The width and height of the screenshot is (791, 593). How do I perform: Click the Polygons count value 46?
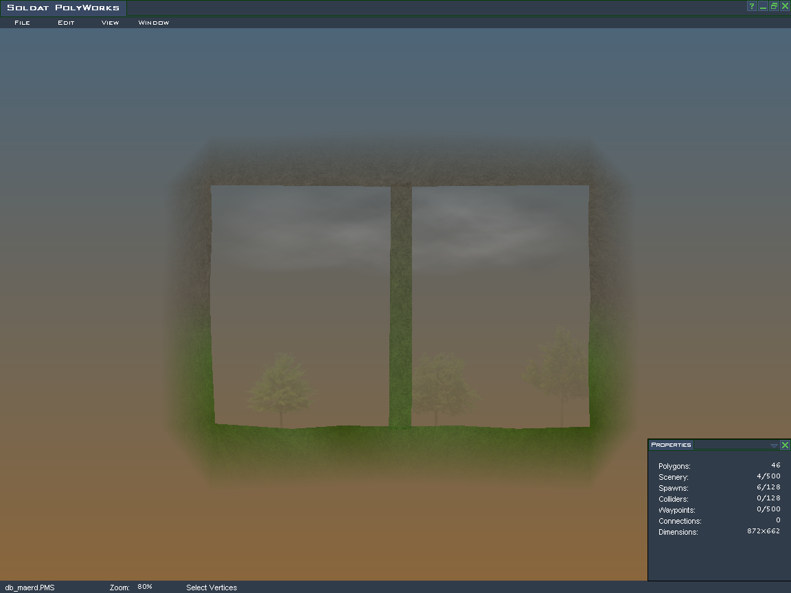[x=775, y=465]
